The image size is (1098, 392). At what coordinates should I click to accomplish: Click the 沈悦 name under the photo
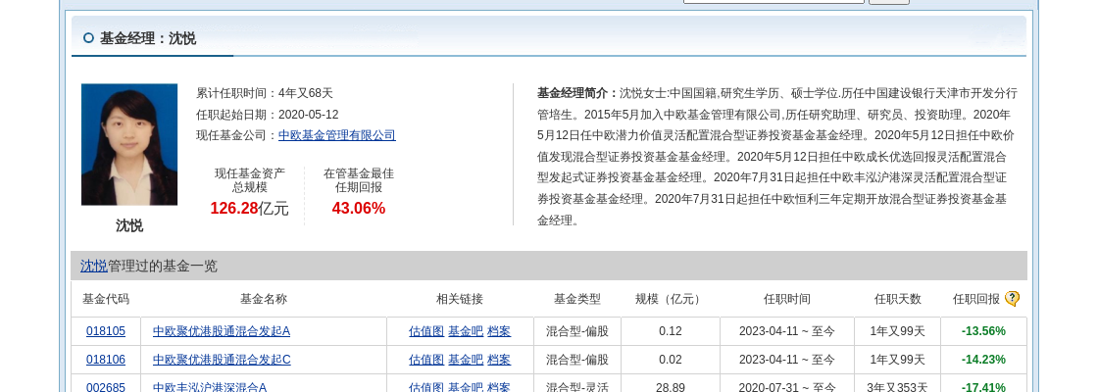tap(129, 225)
